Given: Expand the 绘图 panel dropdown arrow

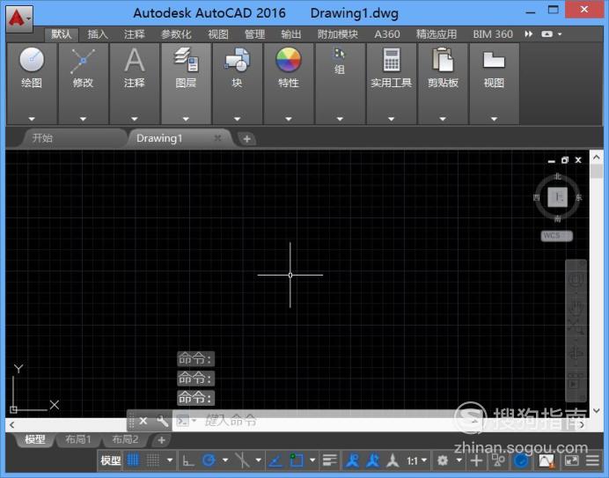Looking at the screenshot, I should pyautogui.click(x=32, y=119).
